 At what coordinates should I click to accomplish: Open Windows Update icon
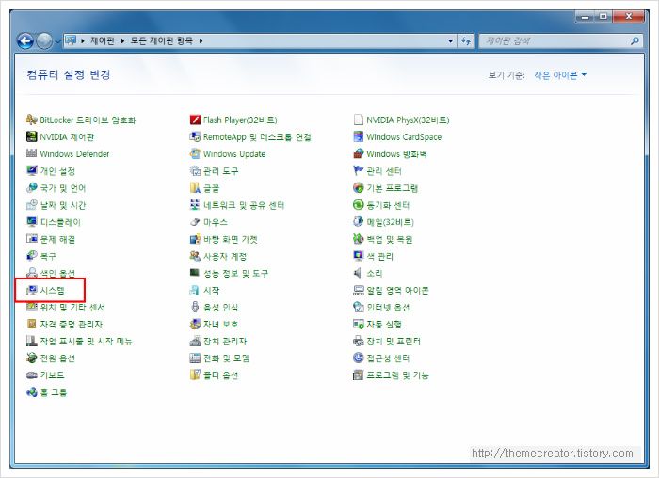pos(195,153)
